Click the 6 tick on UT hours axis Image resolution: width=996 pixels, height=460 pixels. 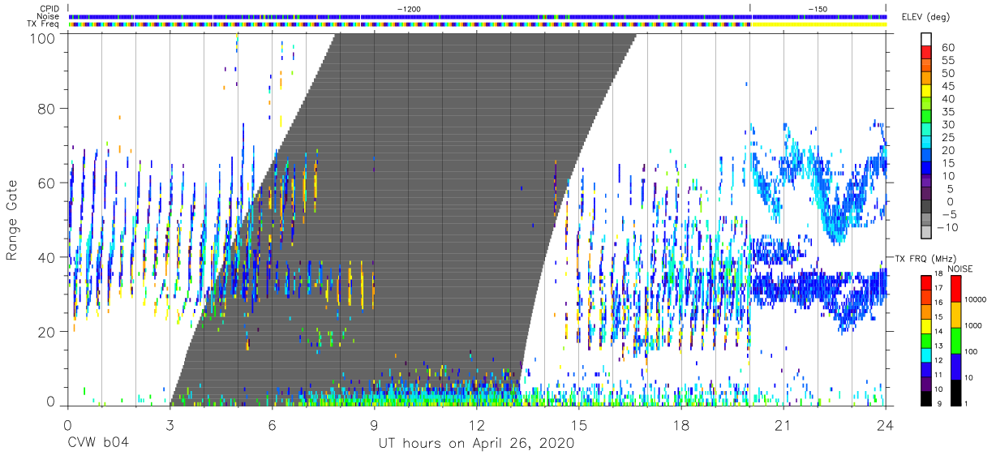click(272, 424)
